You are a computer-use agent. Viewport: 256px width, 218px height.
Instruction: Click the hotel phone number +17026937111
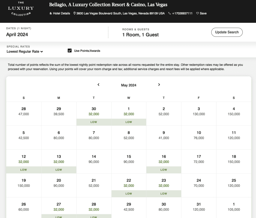click(x=182, y=13)
